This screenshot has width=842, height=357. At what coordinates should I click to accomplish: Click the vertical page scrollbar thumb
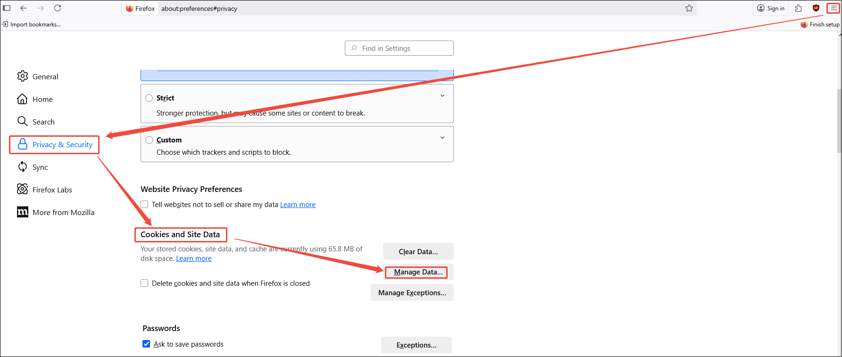coord(839,120)
